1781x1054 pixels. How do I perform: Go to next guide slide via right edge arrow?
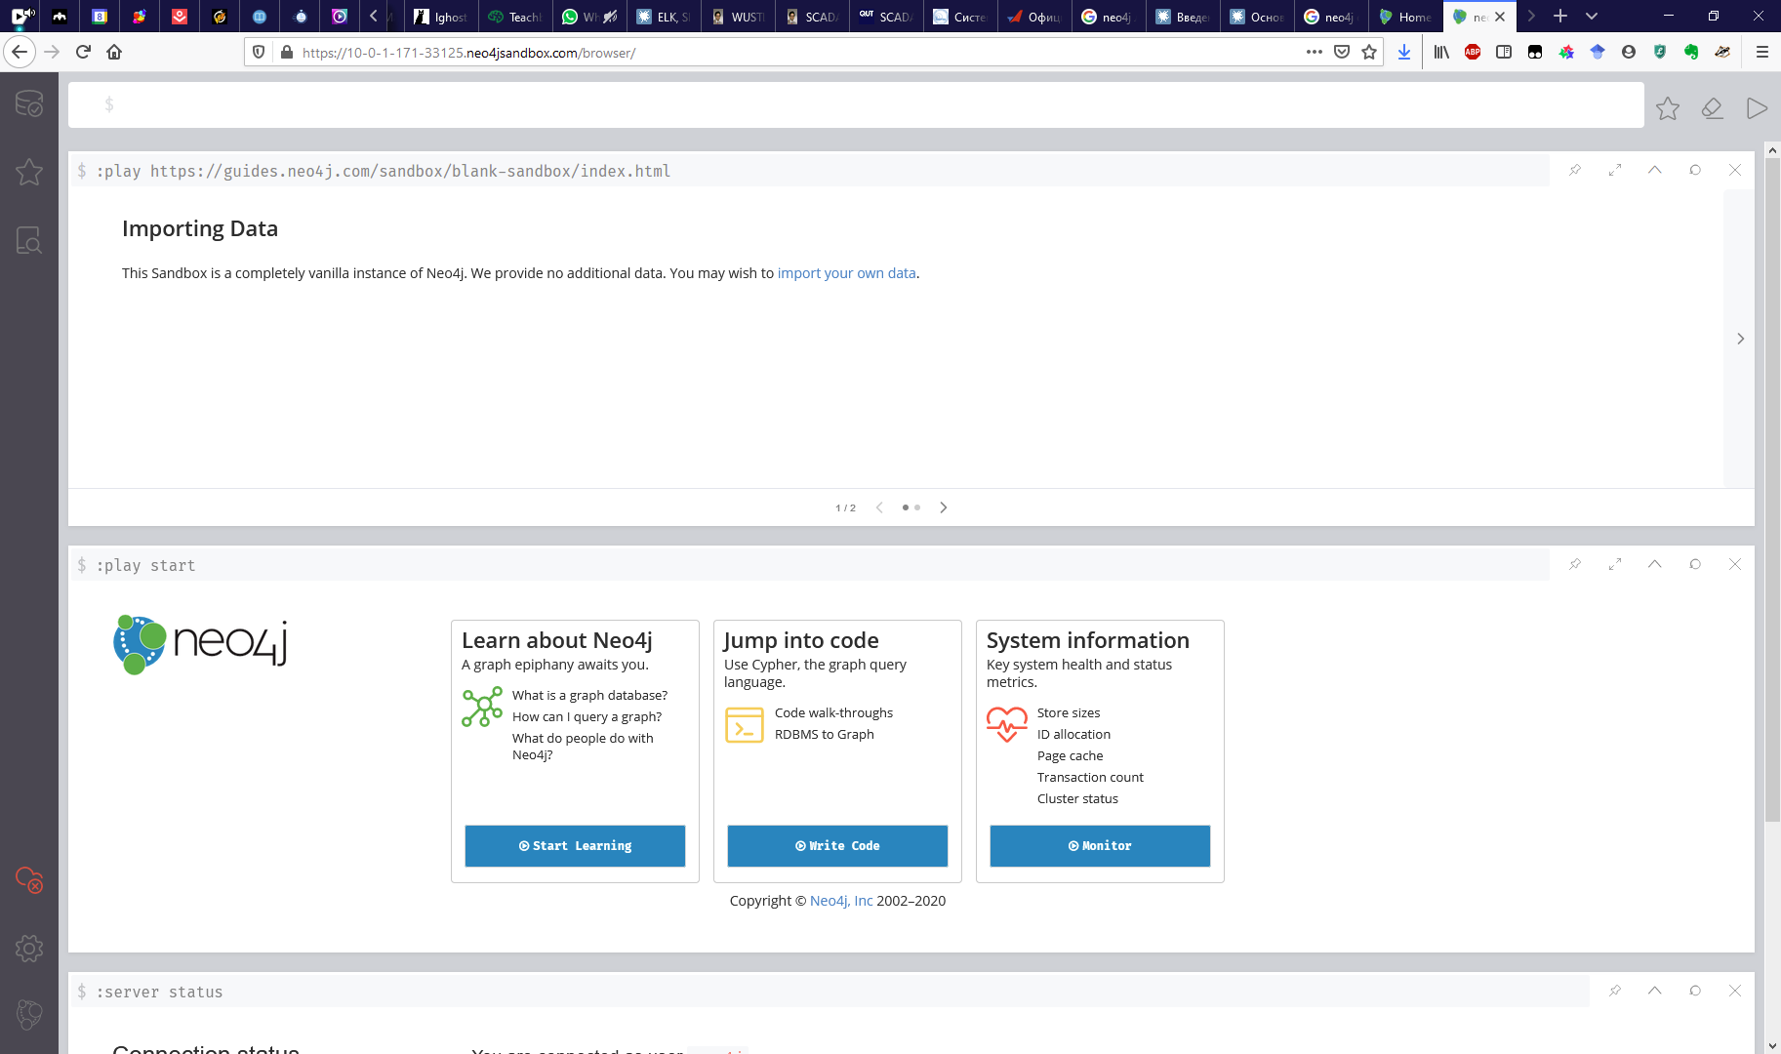[x=1740, y=339]
